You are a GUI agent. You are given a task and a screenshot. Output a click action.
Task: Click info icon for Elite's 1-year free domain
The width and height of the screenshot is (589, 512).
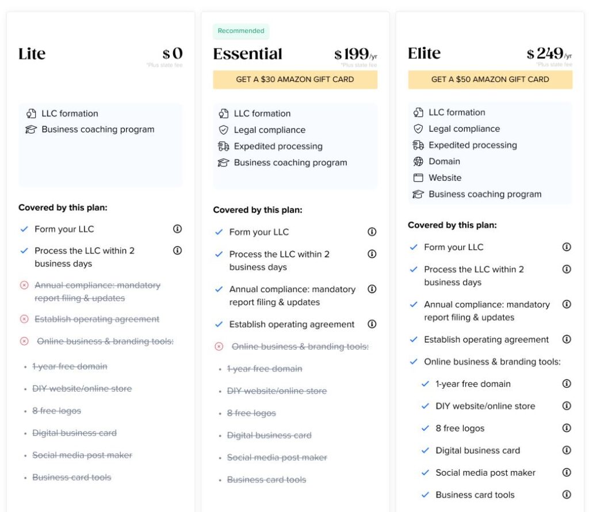[567, 384]
